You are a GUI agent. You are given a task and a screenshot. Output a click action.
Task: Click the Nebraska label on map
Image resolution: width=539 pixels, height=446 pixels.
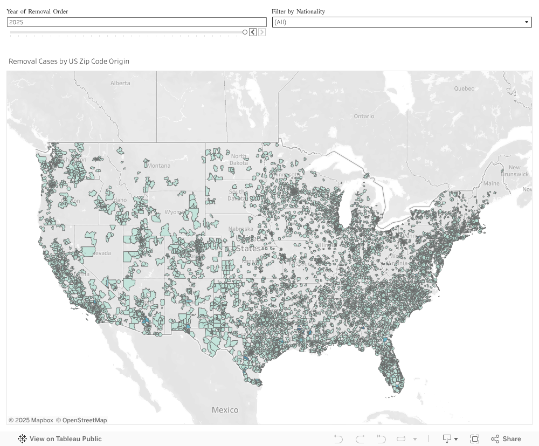pos(240,229)
